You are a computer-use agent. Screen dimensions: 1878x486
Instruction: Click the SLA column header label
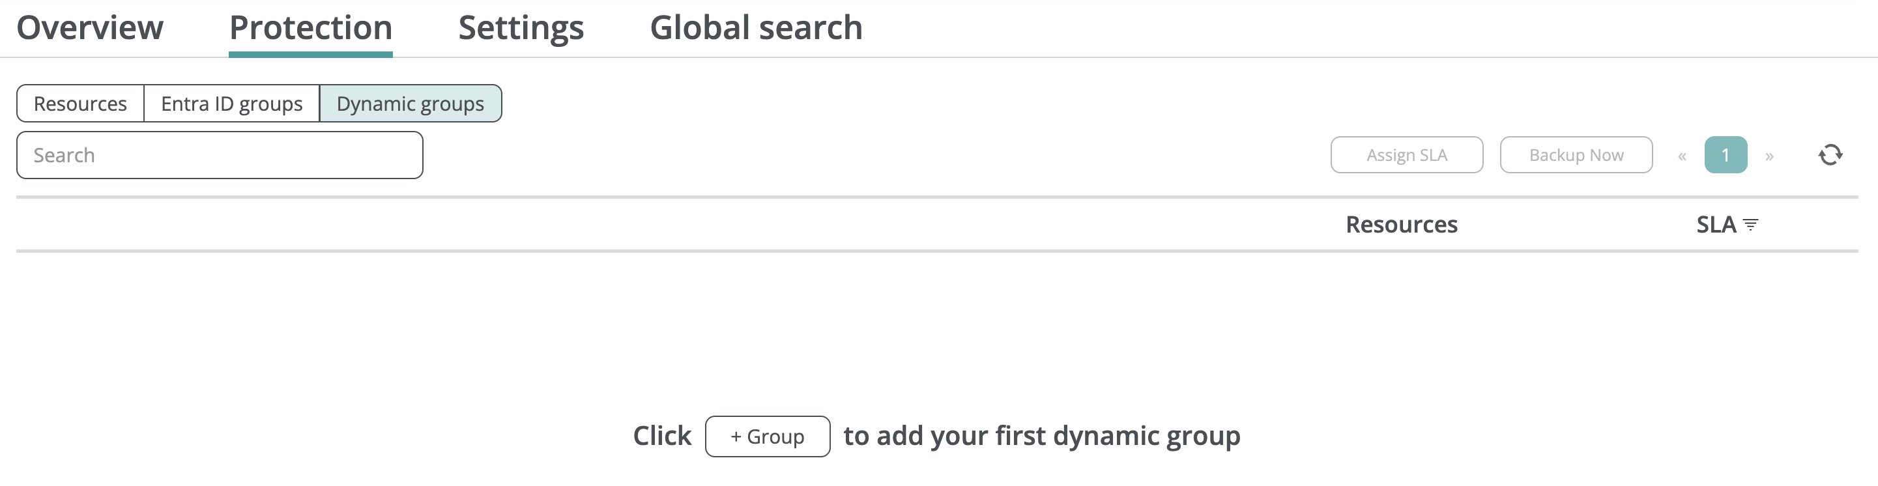(x=1716, y=224)
